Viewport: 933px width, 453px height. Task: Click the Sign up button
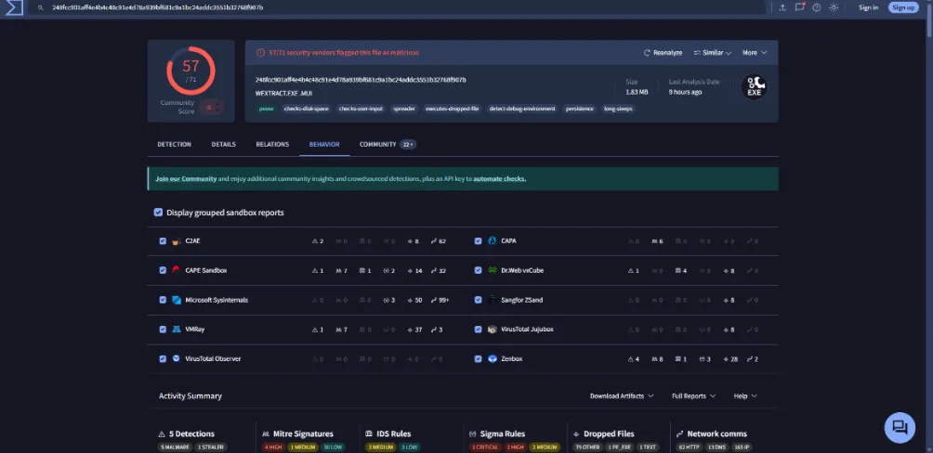coord(903,7)
